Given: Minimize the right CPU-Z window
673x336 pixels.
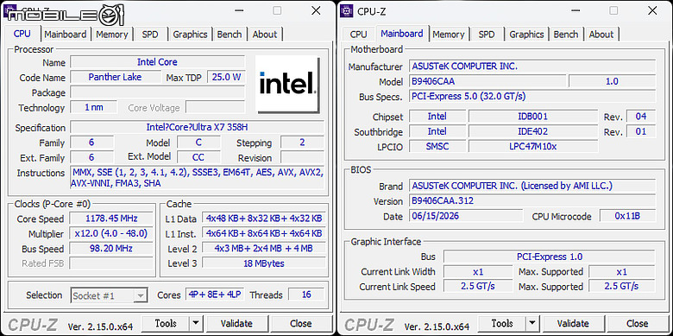Looking at the screenshot, I should point(576,10).
